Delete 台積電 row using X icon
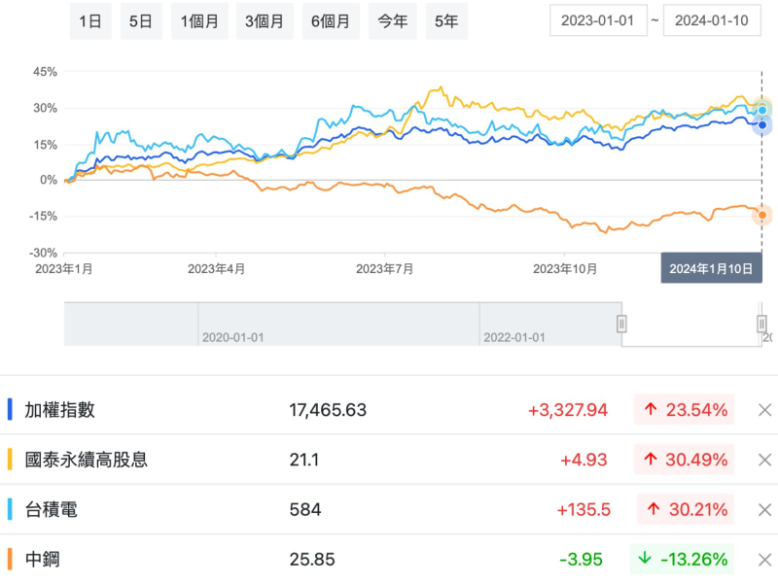This screenshot has width=778, height=583. click(x=765, y=510)
